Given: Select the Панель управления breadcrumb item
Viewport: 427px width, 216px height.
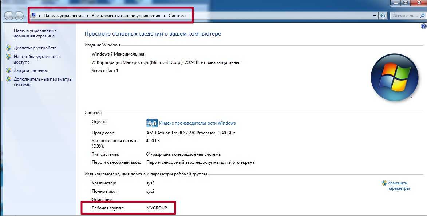Looking at the screenshot, I should 63,16.
